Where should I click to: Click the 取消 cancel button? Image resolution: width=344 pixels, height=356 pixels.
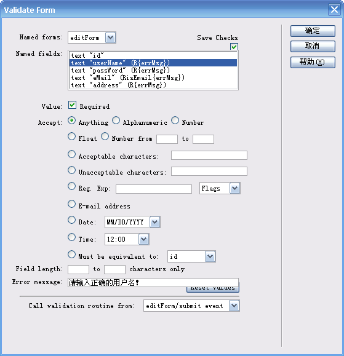point(313,46)
